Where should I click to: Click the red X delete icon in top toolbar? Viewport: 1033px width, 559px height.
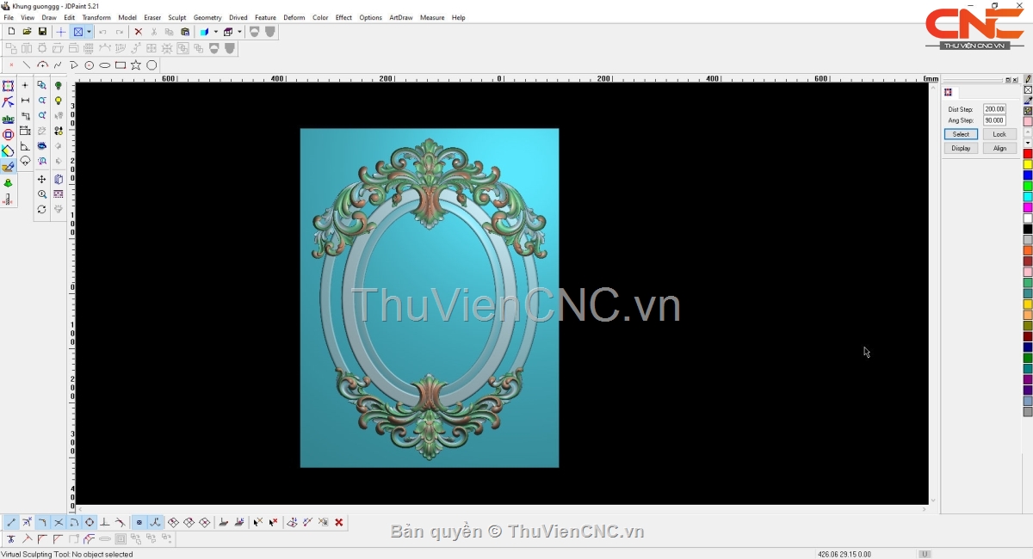tap(138, 32)
